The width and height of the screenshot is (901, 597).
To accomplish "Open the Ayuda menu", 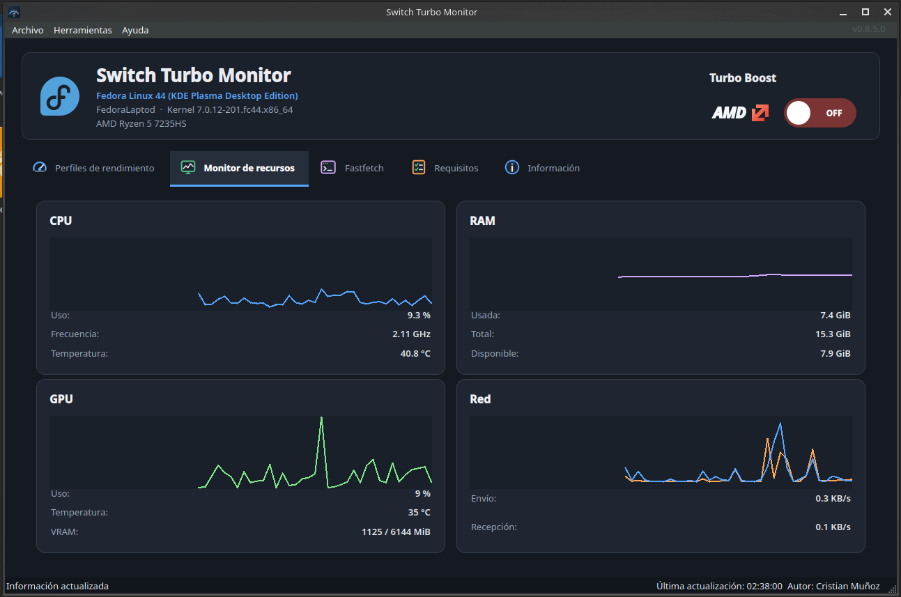I will coord(135,30).
